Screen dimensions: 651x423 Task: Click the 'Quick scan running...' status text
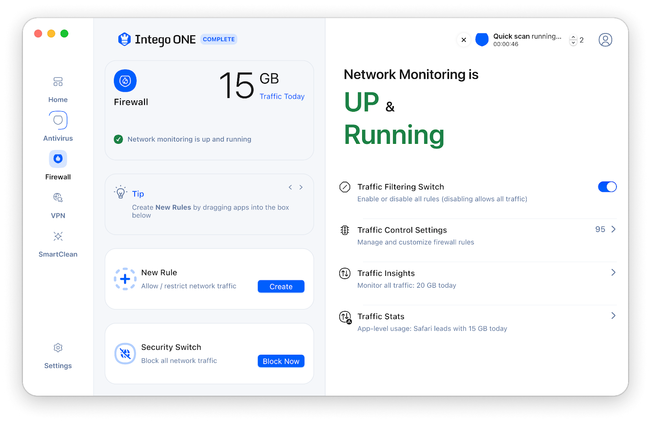(x=527, y=36)
